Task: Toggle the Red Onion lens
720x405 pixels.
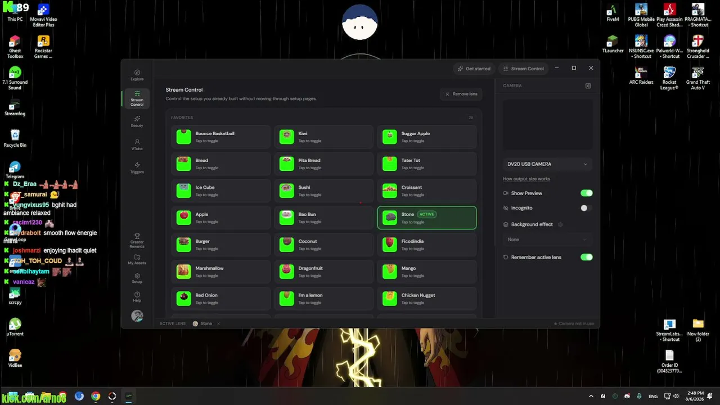Action: pyautogui.click(x=221, y=299)
